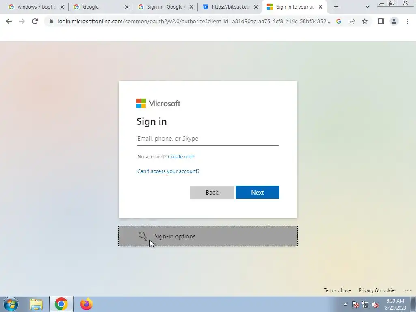Open the side panel icon
The image size is (416, 312).
tap(381, 21)
